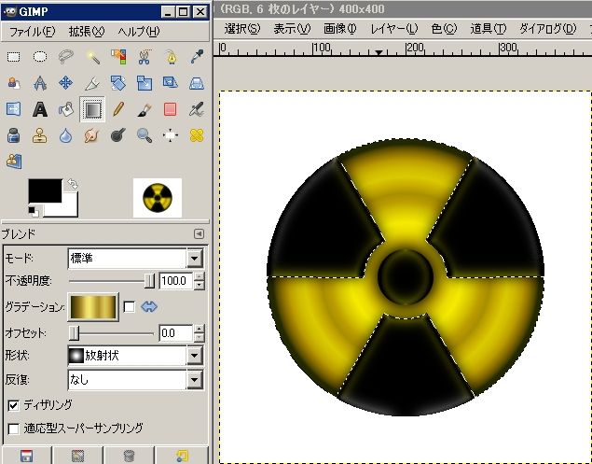The height and width of the screenshot is (464, 592).
Task: Increase 不透明度 with the spinner arrow
Action: point(199,276)
